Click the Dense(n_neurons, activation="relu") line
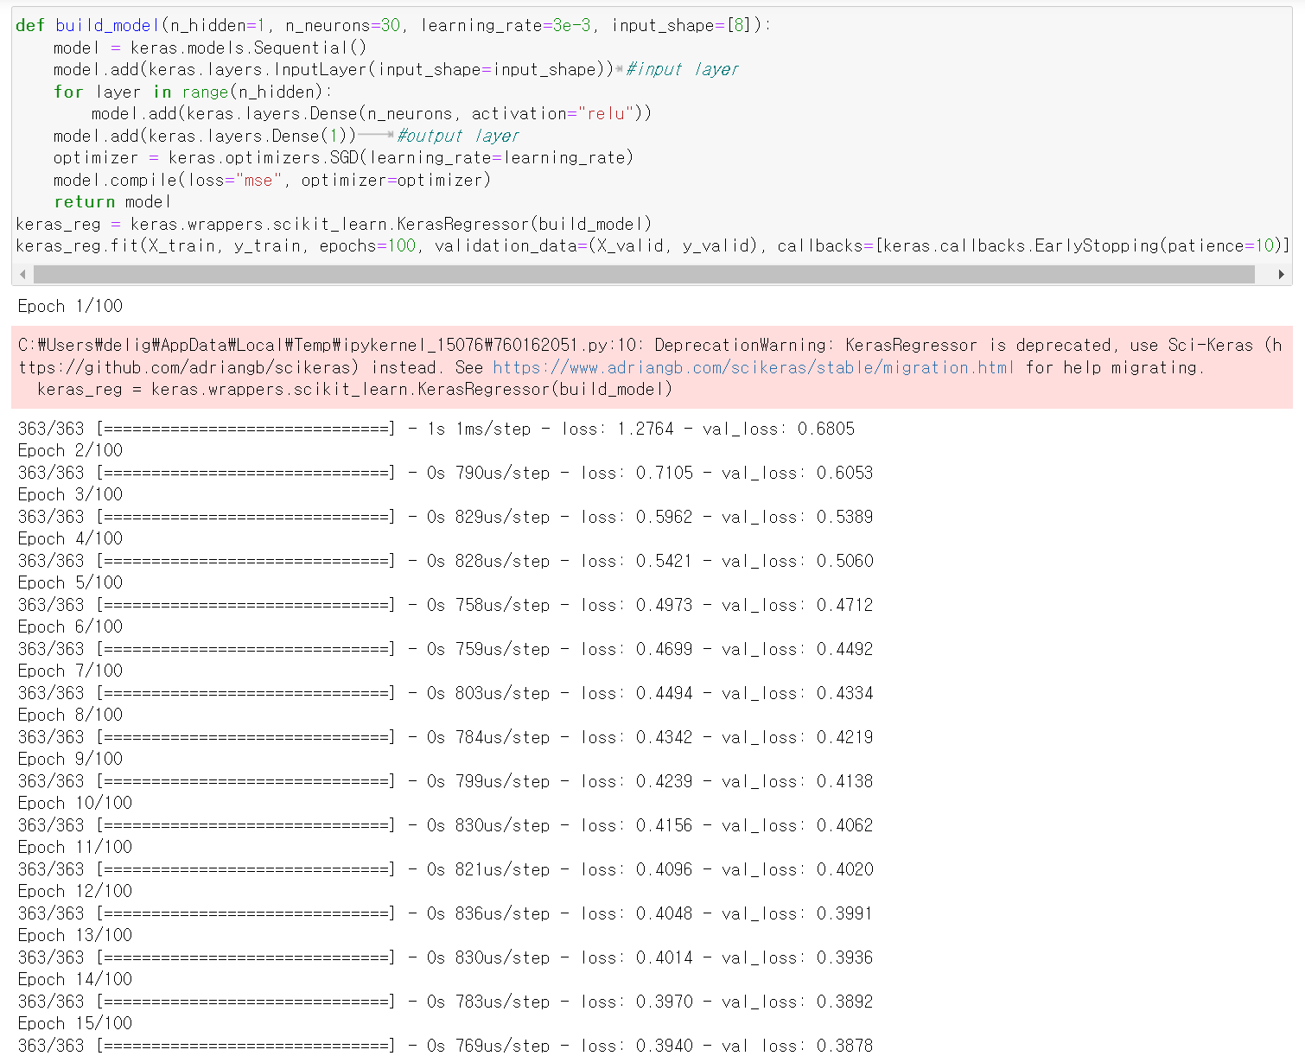 tap(372, 113)
